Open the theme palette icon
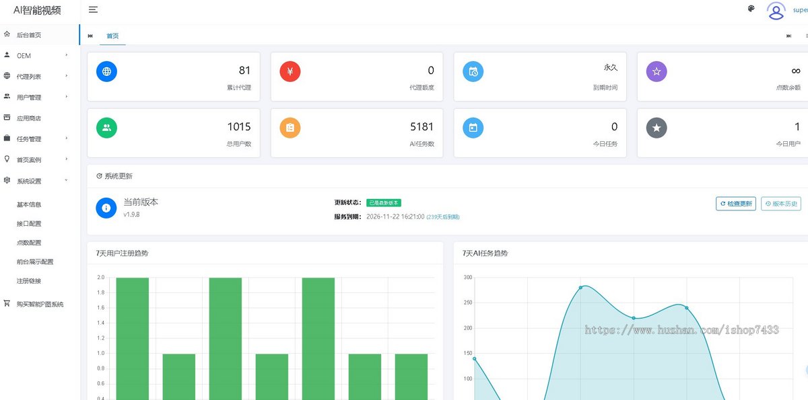The width and height of the screenshot is (808, 400). pos(751,9)
